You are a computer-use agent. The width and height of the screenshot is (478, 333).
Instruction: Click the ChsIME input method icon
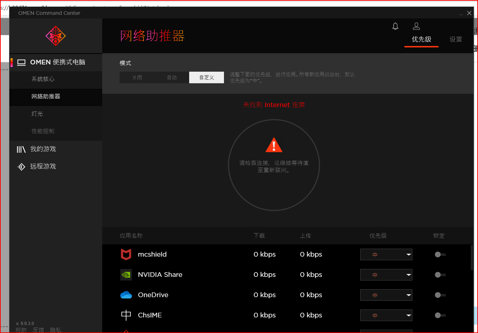coord(126,315)
